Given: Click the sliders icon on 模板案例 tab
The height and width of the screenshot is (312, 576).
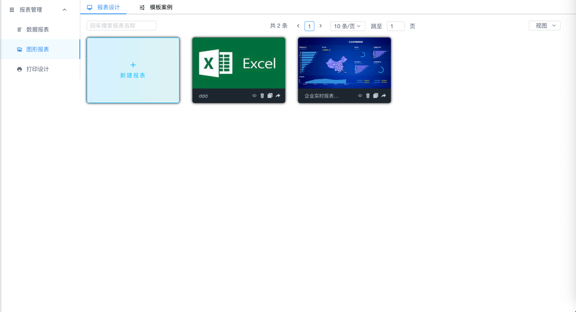Looking at the screenshot, I should coord(142,7).
